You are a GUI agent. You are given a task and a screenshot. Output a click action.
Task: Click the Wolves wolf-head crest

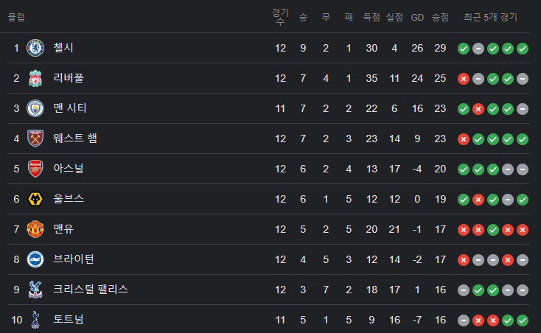coord(35,199)
